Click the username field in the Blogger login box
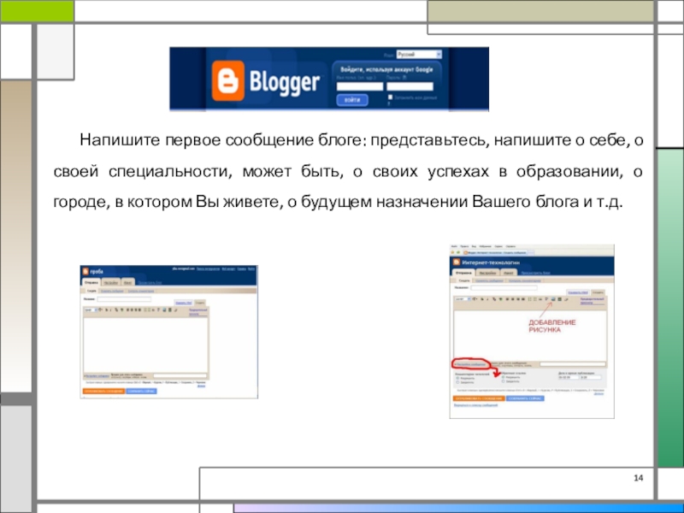 360,86
